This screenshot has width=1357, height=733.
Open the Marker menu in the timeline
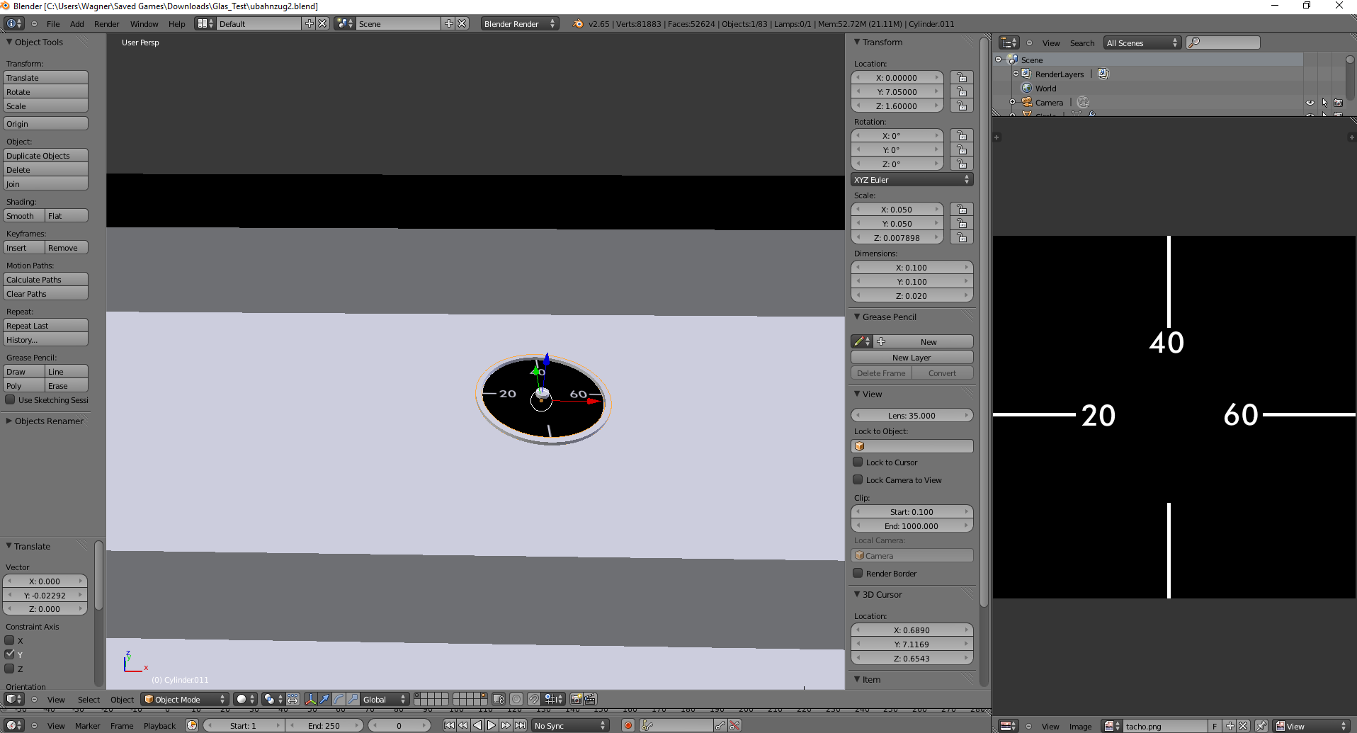click(88, 725)
